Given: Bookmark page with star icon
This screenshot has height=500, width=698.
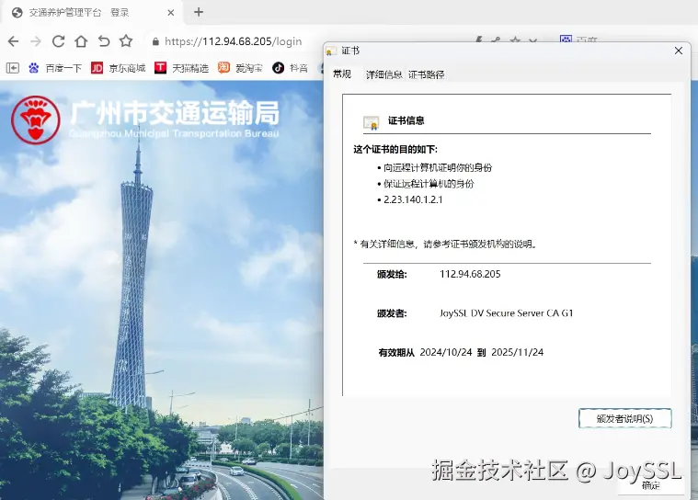Looking at the screenshot, I should [x=126, y=41].
